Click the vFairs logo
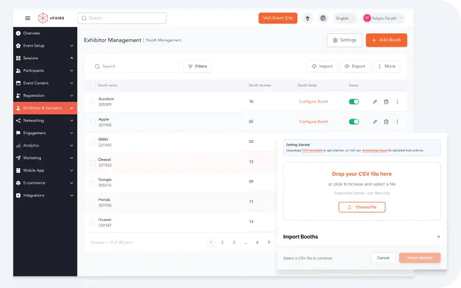Screen dimensions: 461x288 [51, 18]
